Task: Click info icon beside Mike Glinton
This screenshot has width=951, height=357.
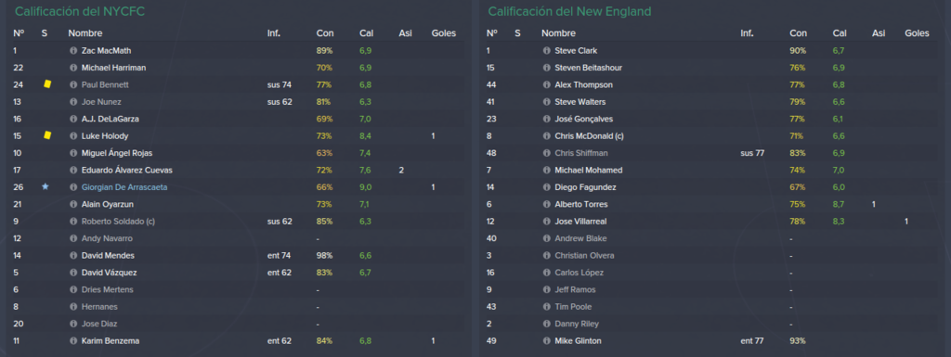Action: click(x=546, y=341)
